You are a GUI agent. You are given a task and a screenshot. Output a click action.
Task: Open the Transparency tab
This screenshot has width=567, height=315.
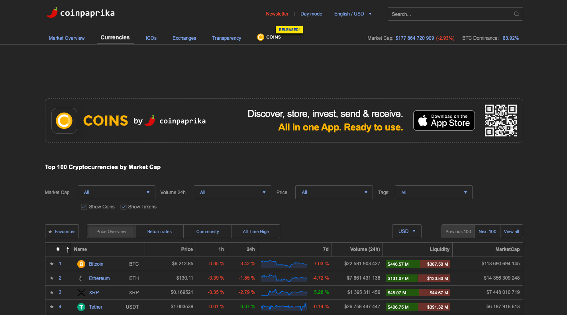click(x=227, y=38)
